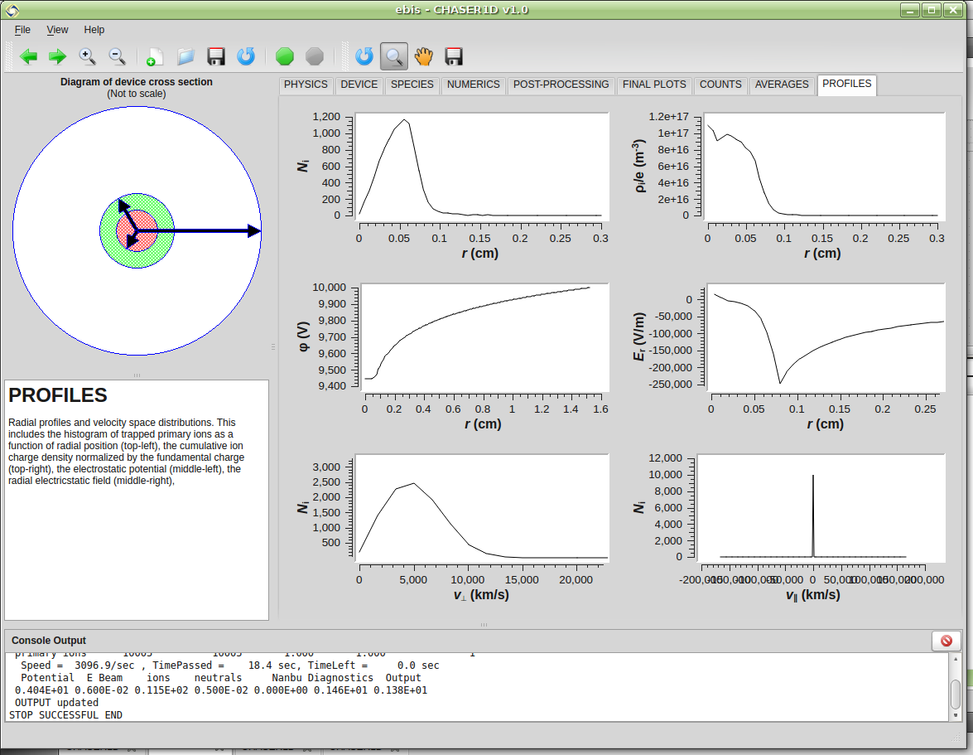Click the reload icon left of the green octagon
This screenshot has width=973, height=755.
click(x=246, y=57)
